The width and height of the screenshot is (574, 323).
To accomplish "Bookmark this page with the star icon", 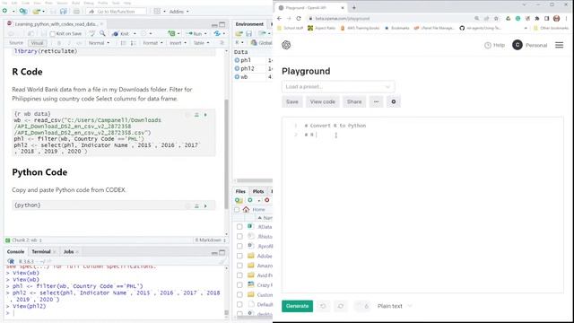I will pyautogui.click(x=496, y=18).
